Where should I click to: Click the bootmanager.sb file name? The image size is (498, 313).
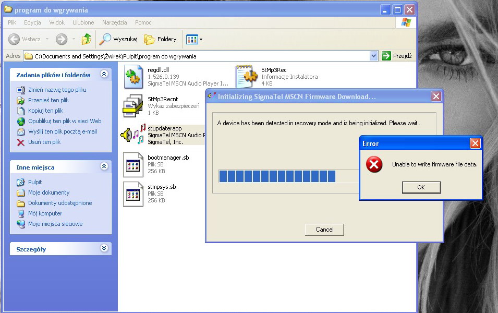[168, 158]
